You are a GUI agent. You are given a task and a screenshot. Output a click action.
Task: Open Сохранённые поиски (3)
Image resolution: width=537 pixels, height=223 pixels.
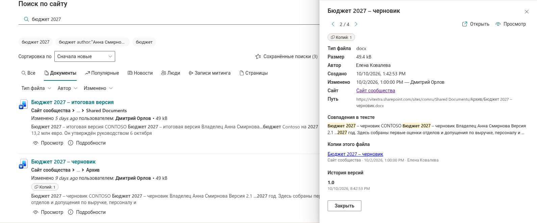click(x=286, y=56)
